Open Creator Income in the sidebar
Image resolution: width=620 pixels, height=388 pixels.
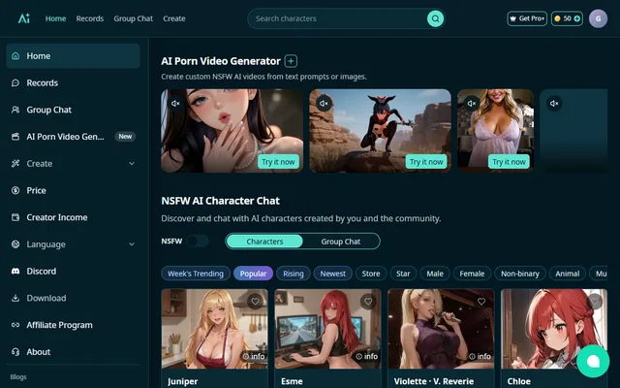[73, 217]
